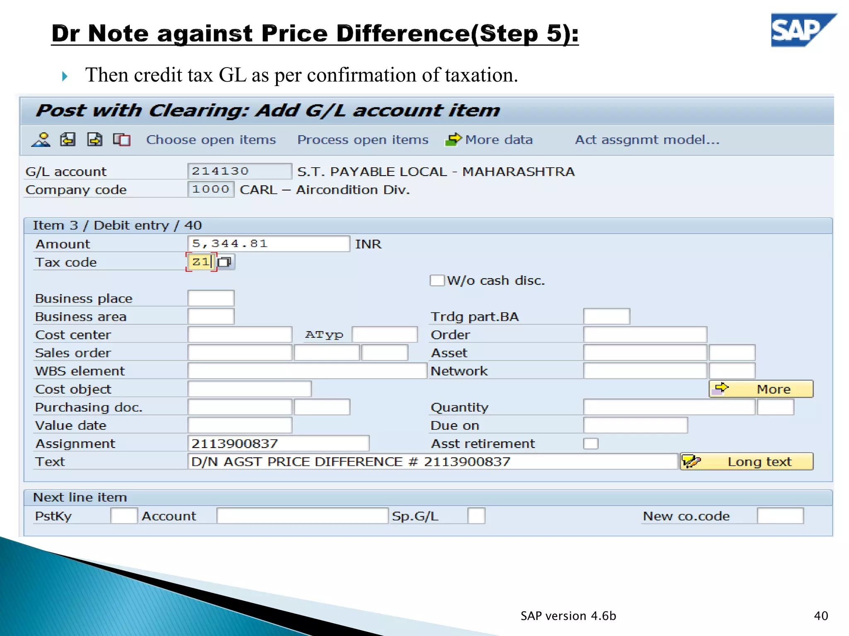Click the first Purchasing doc. field

click(x=240, y=407)
